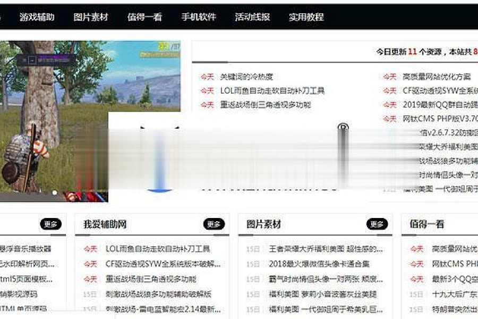478x319 pixels.
Task: Open the 刺激战场-雷电蓝智能宏2.14最新 link
Action: click(163, 309)
